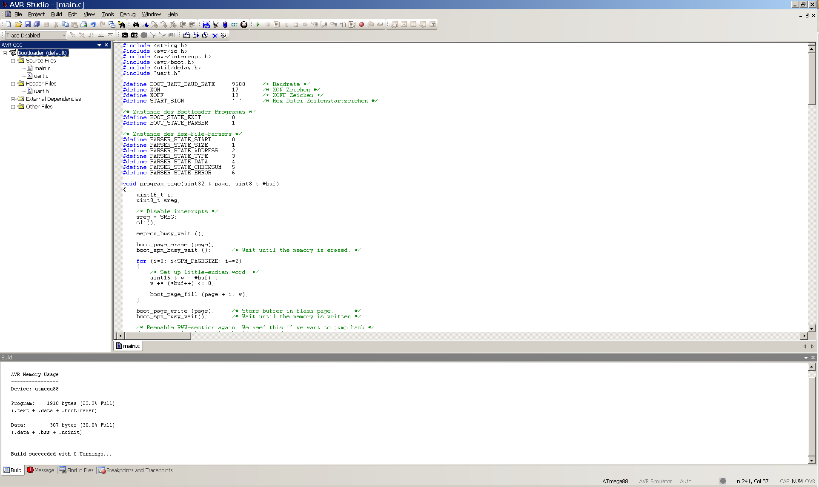819x487 pixels.
Task: Expand the Other Files folder
Action: 13,107
